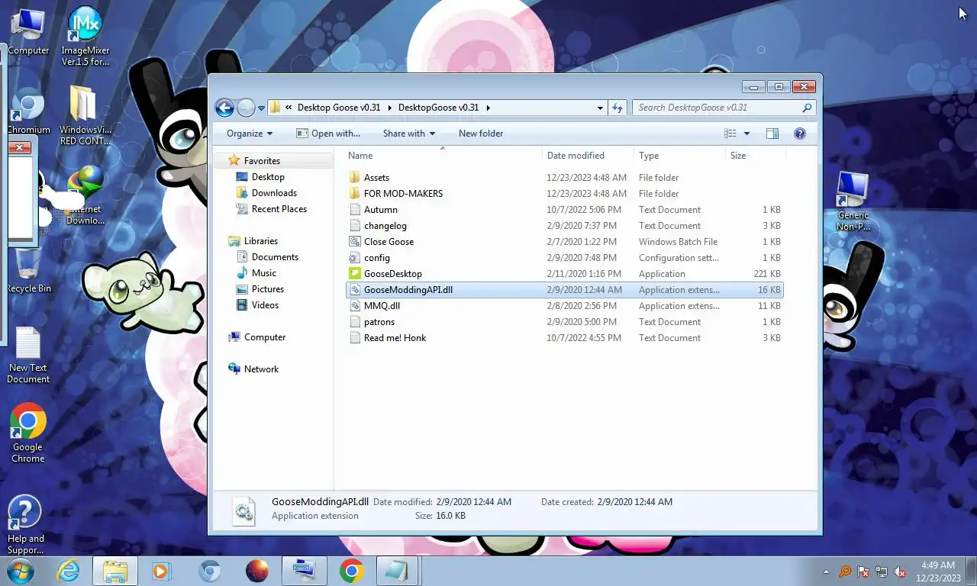This screenshot has height=586, width=977.
Task: Click Desktop Goose v0.31 breadcrumb segment
Action: (x=339, y=108)
